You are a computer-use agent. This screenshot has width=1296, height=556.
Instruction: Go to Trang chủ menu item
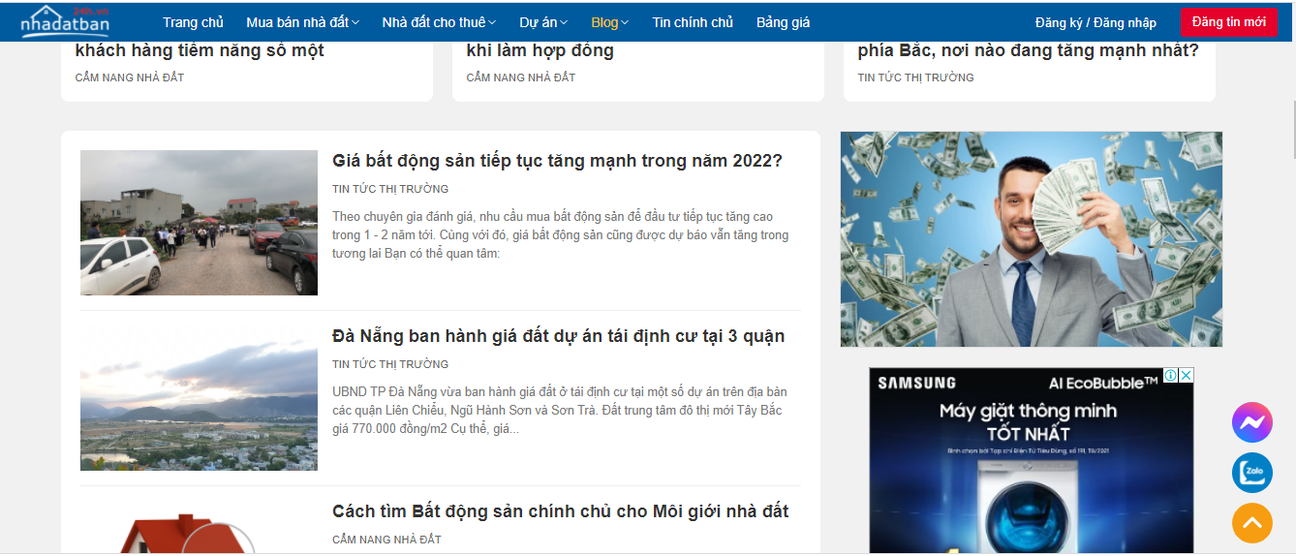point(193,22)
